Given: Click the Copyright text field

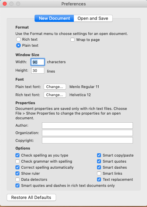Looking at the screenshot, I should click(87, 140).
